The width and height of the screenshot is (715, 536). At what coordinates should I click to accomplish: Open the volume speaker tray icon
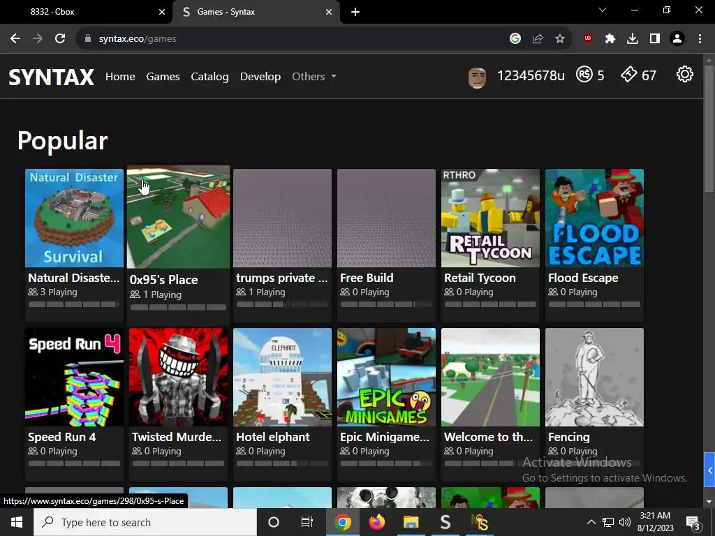click(x=625, y=522)
